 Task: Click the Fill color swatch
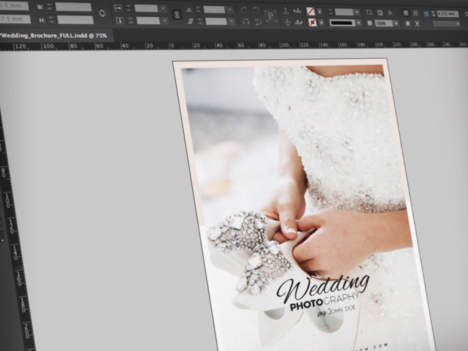tap(311, 11)
